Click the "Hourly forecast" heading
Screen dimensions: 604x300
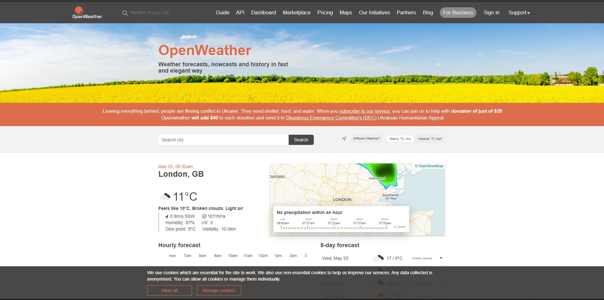click(x=179, y=245)
